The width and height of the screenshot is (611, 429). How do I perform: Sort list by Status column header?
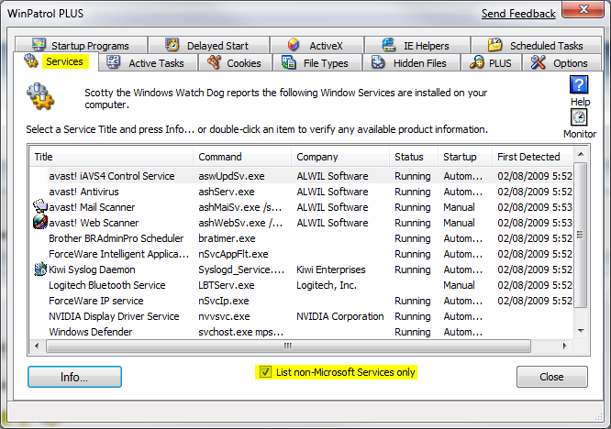click(409, 157)
